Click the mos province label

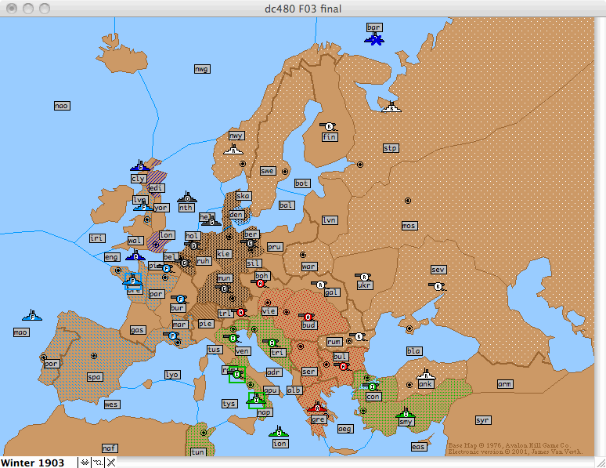point(409,225)
